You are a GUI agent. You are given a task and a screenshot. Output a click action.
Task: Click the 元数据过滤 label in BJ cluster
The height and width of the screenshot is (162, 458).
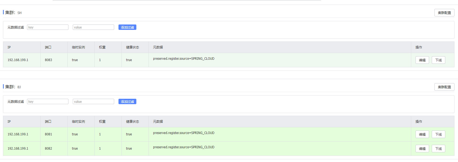click(x=16, y=102)
